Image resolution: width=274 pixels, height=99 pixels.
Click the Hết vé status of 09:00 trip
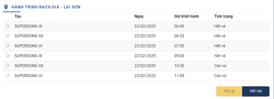220,56
